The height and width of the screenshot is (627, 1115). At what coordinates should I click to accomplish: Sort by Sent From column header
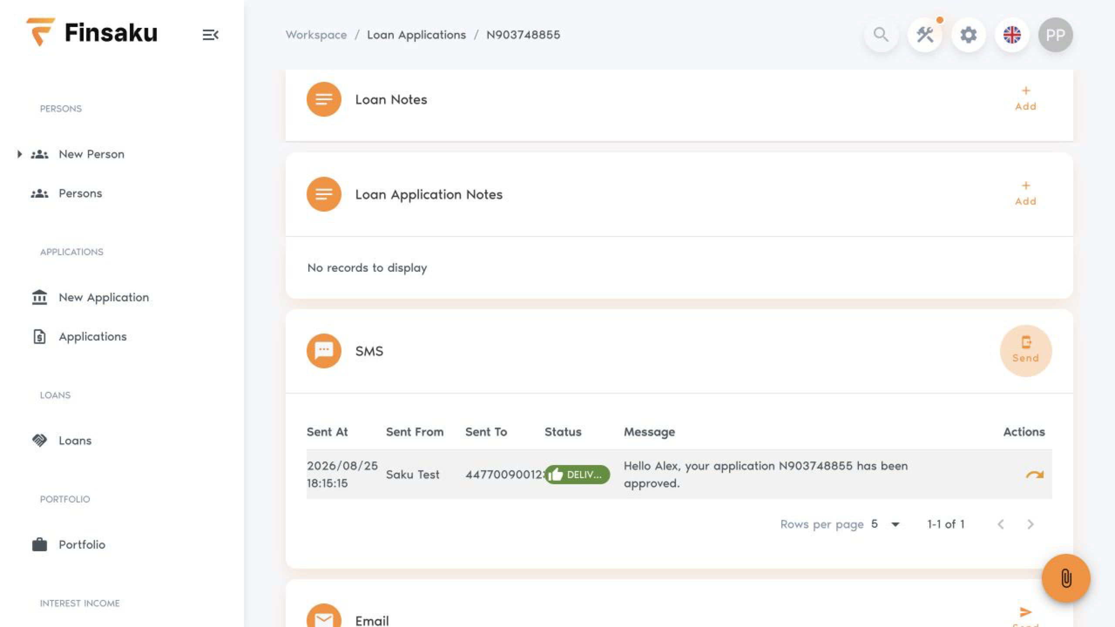pos(415,432)
